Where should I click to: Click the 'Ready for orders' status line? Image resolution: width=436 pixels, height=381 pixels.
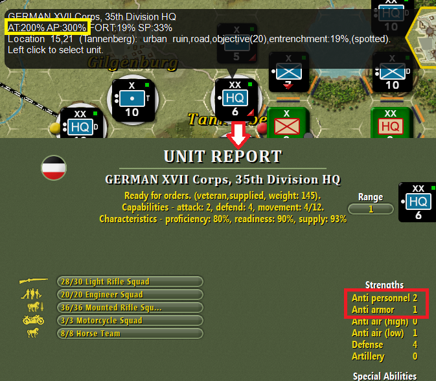click(x=222, y=196)
